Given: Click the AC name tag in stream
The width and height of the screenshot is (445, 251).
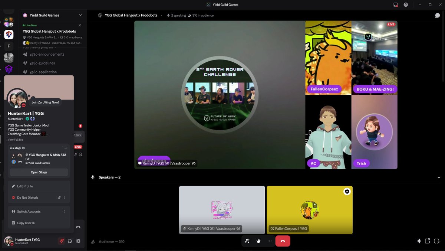Looking at the screenshot, I should (313, 163).
